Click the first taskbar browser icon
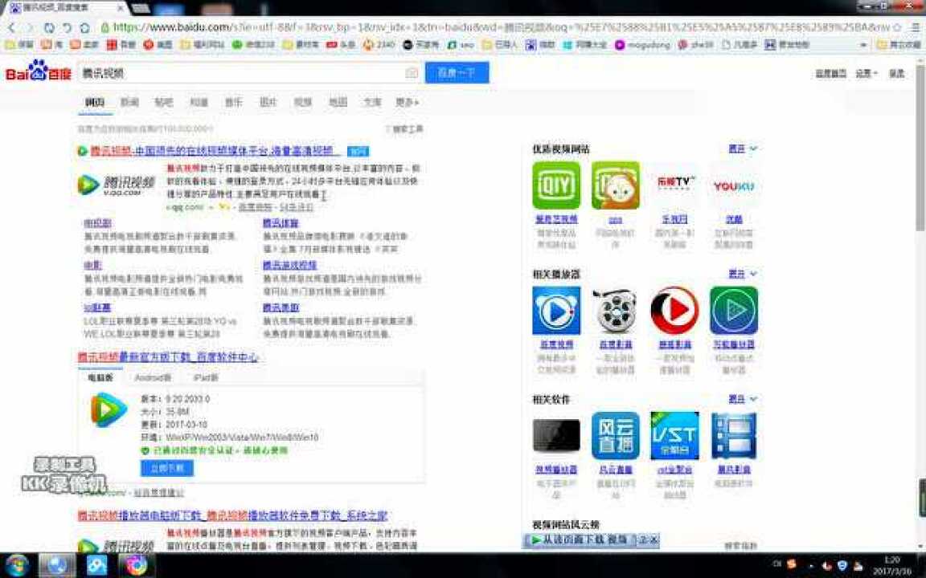 tap(57, 566)
